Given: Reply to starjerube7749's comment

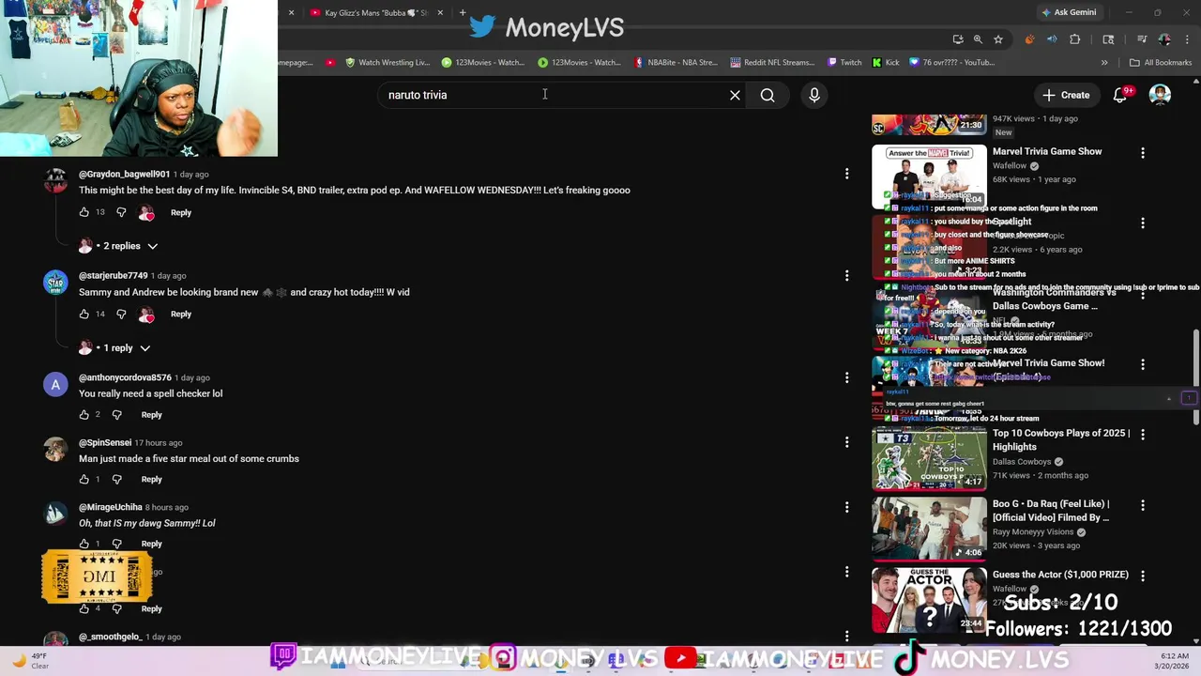Looking at the screenshot, I should [181, 314].
